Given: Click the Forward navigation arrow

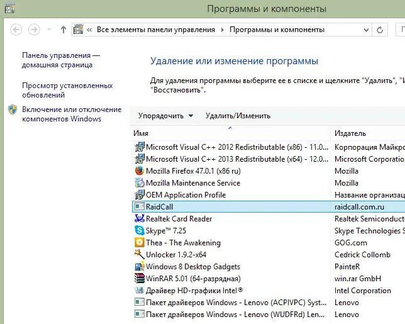Looking at the screenshot, I should coord(34,30).
